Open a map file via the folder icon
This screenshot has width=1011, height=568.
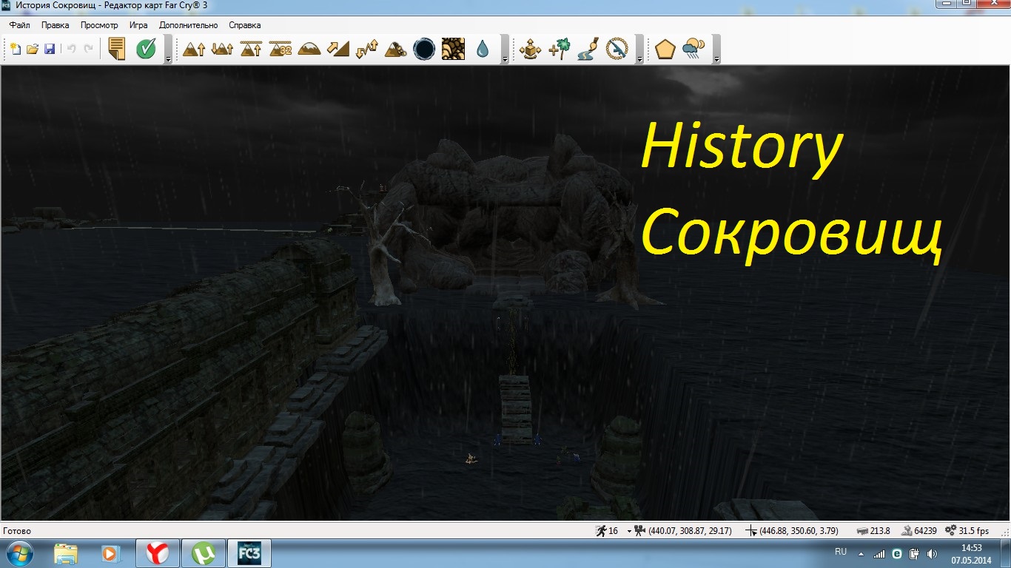[33, 49]
